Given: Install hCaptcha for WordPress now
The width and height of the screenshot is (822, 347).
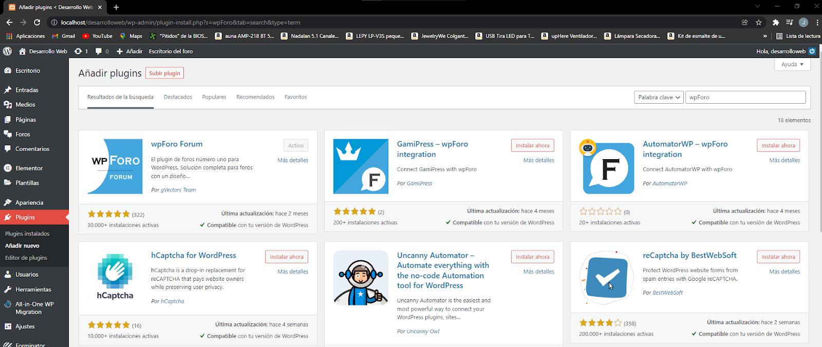Looking at the screenshot, I should (287, 257).
